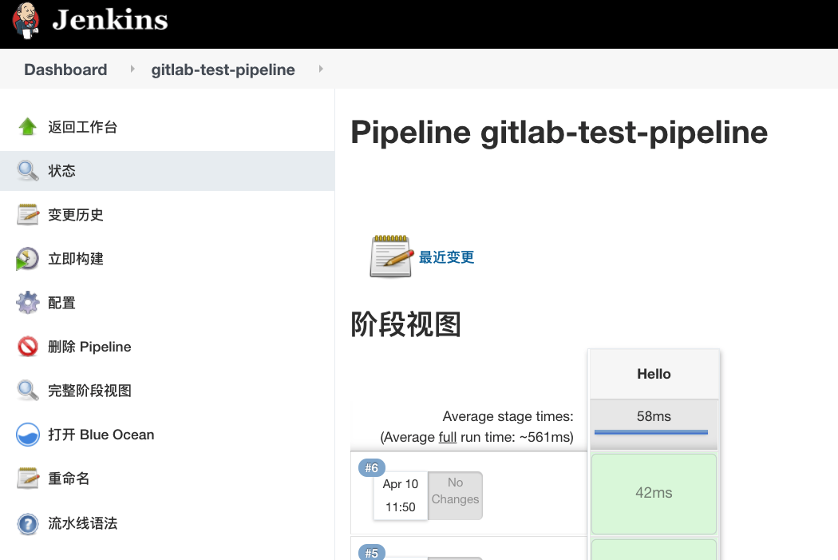This screenshot has width=838, height=560.
Task: Click the large notepad icon beside 最近变更
Action: 391,256
